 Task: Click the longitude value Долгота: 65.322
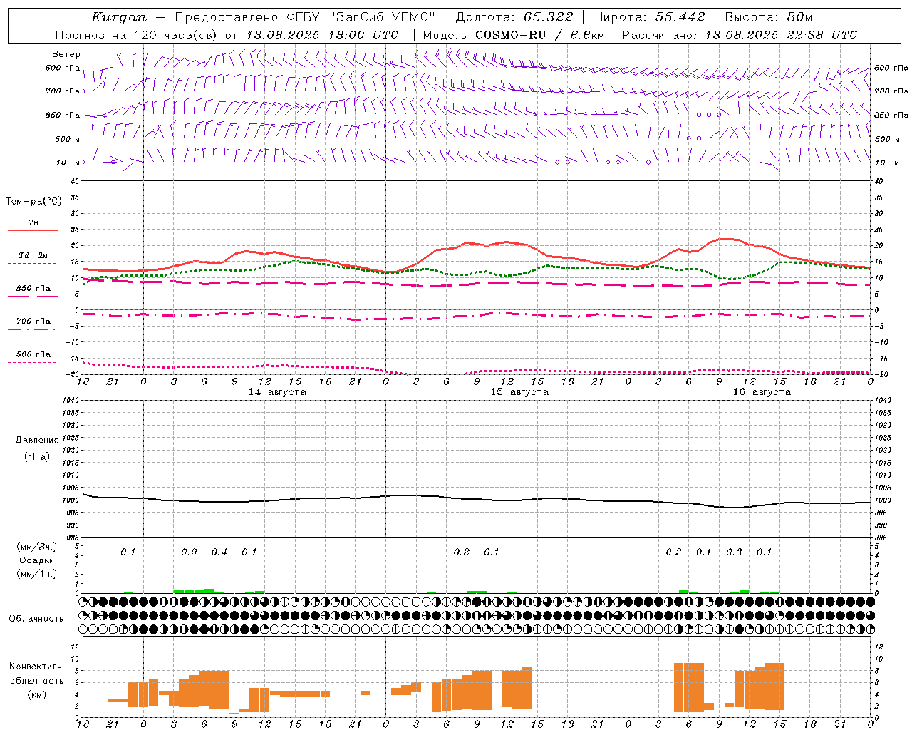(514, 17)
